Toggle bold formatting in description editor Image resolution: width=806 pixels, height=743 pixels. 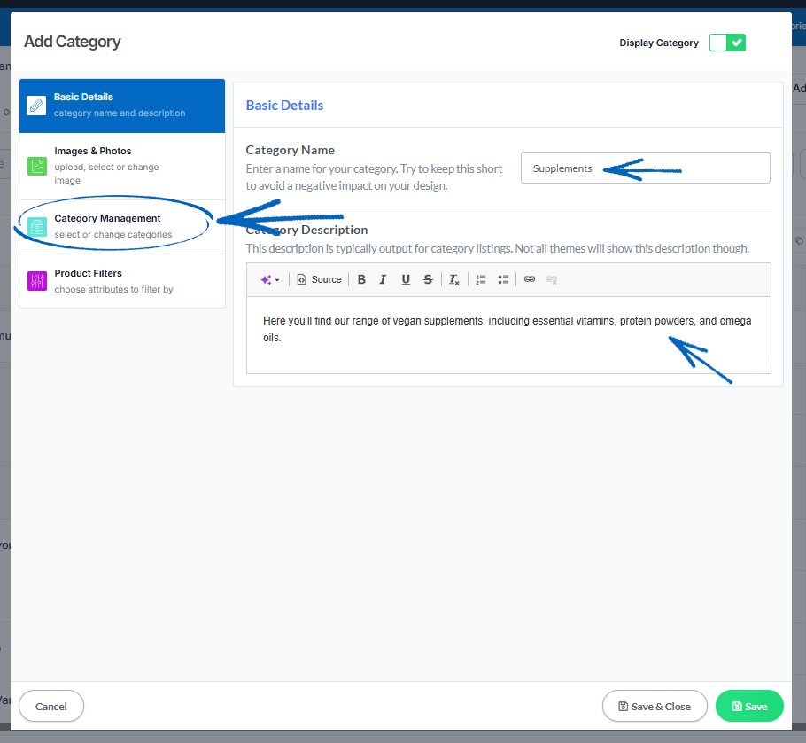[361, 279]
